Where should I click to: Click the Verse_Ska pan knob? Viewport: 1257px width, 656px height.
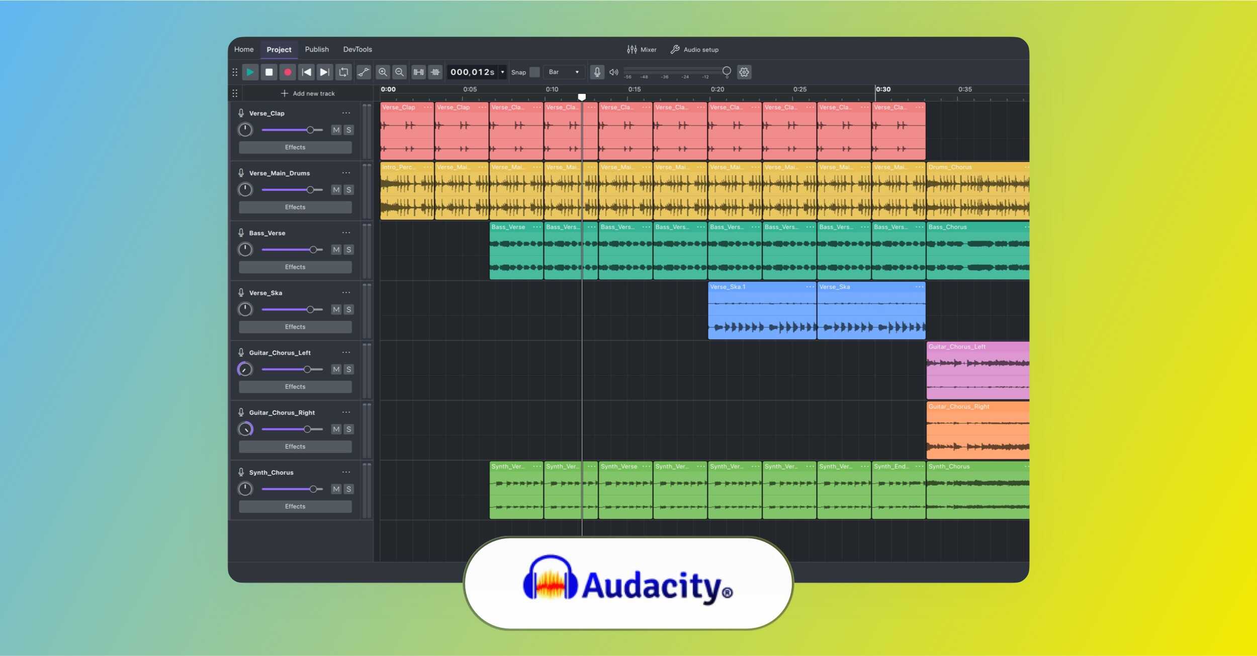pos(245,309)
